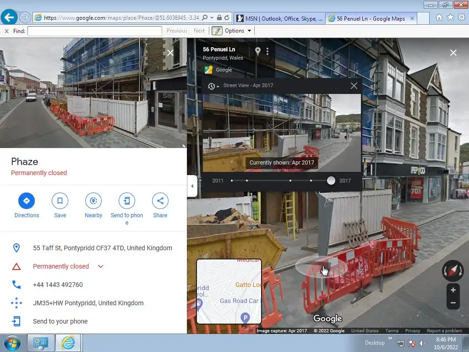This screenshot has width=469, height=352.
Task: Click the Google attribution logo icon
Action: pos(208,70)
